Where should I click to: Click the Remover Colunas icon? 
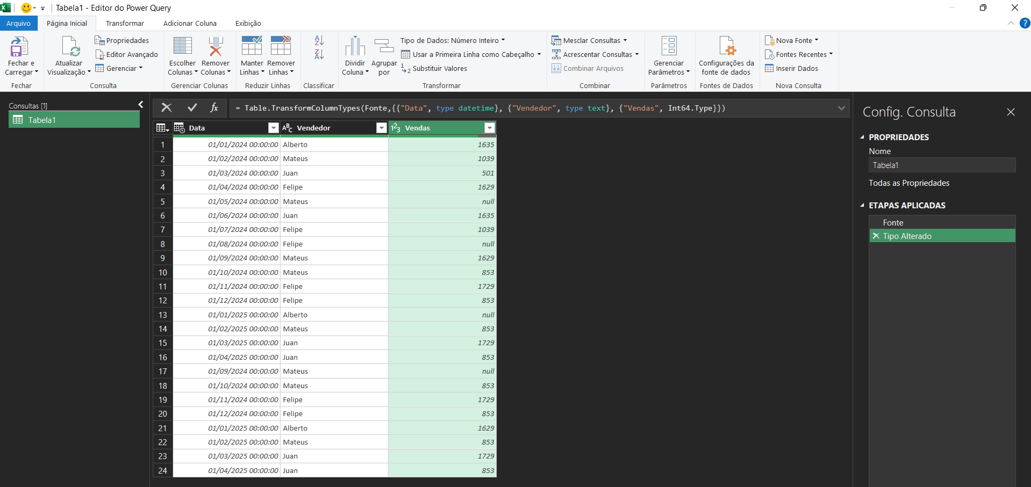point(216,46)
